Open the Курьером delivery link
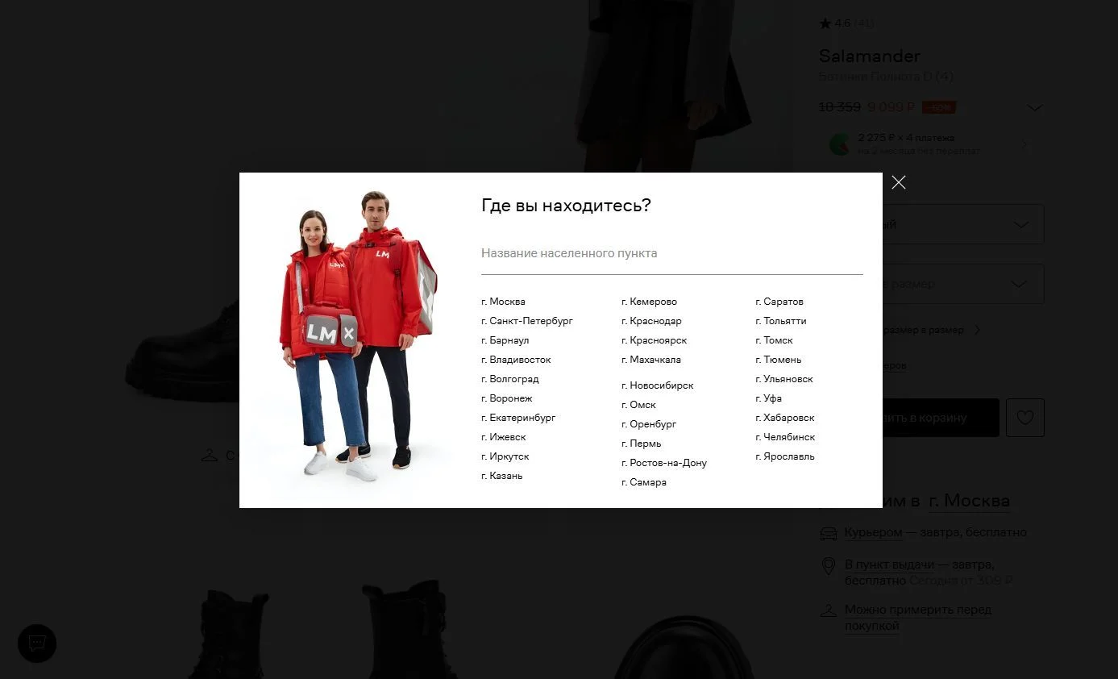The width and height of the screenshot is (1118, 679). tap(874, 532)
